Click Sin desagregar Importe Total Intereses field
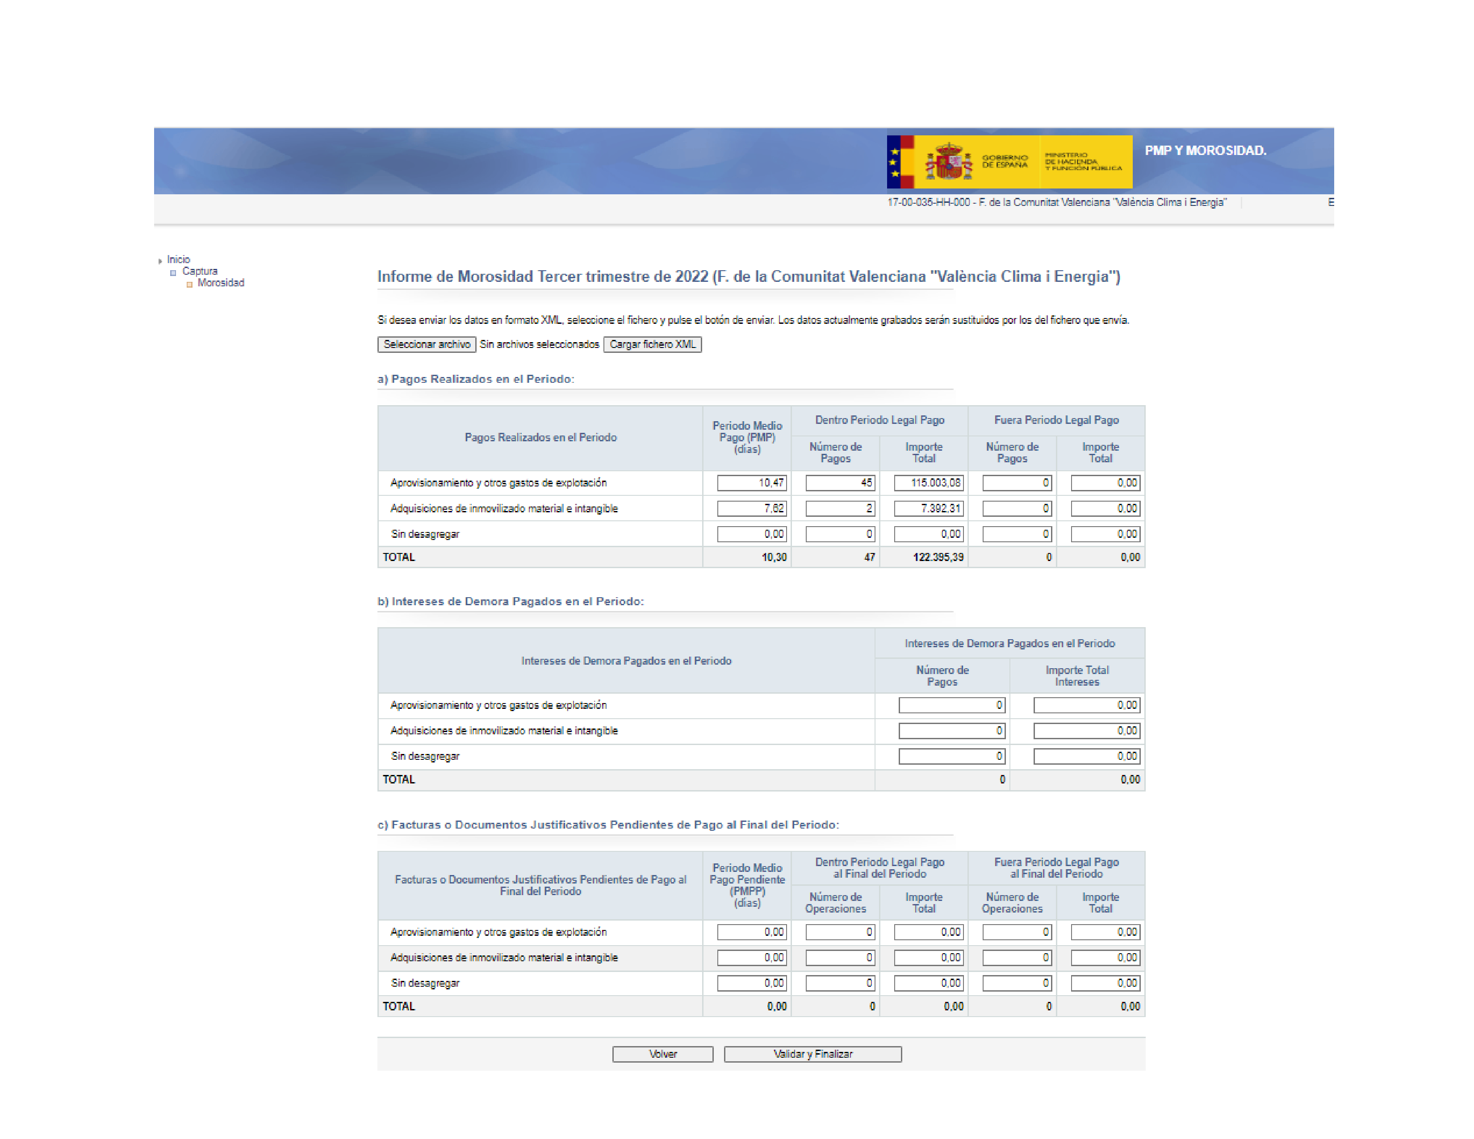The image size is (1474, 1139). pos(1087,756)
